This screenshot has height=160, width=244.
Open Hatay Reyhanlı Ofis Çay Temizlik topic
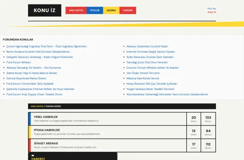152,84
